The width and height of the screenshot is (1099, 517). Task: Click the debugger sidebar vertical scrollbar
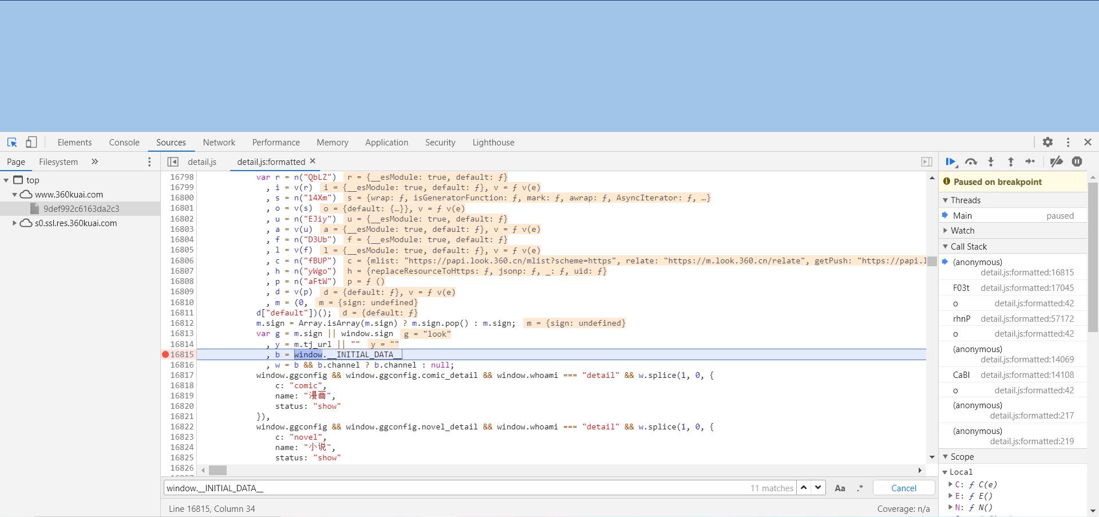[1093, 258]
